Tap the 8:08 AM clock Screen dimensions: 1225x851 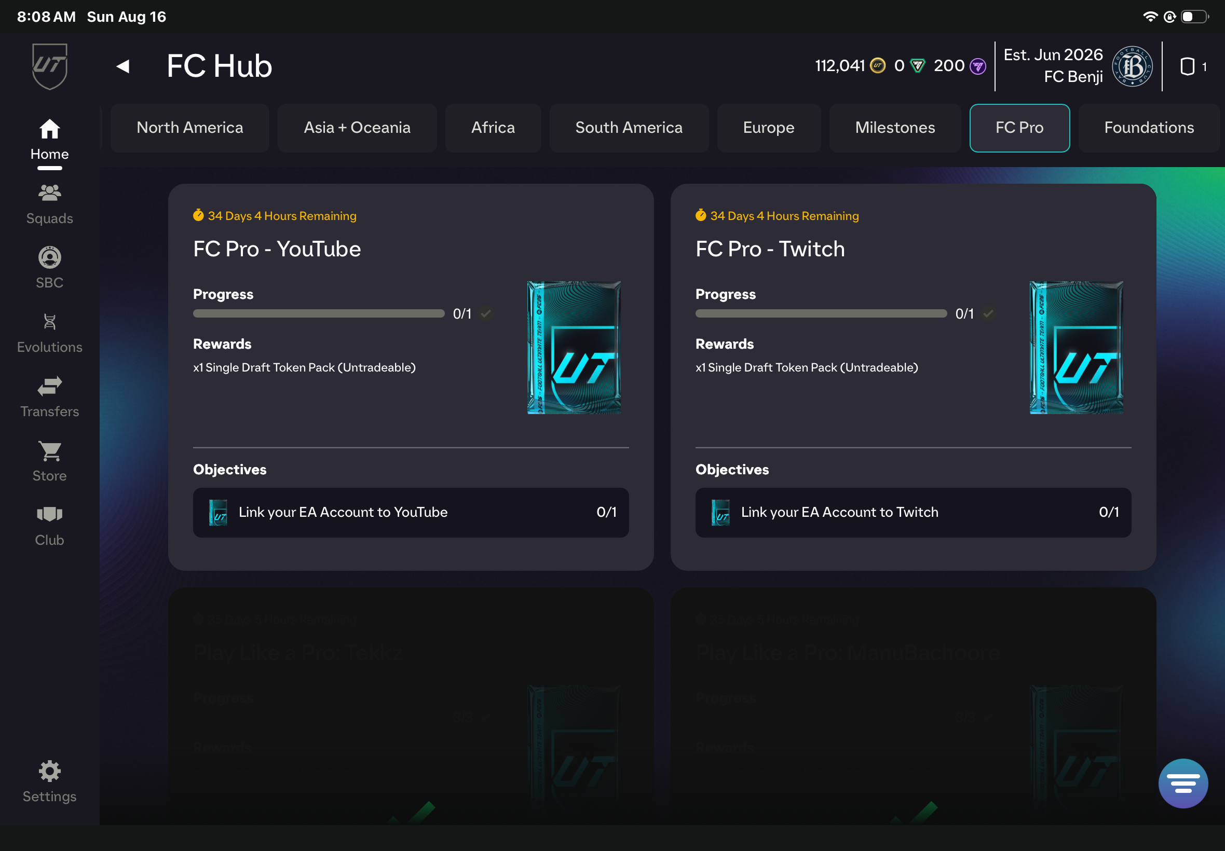pos(46,17)
